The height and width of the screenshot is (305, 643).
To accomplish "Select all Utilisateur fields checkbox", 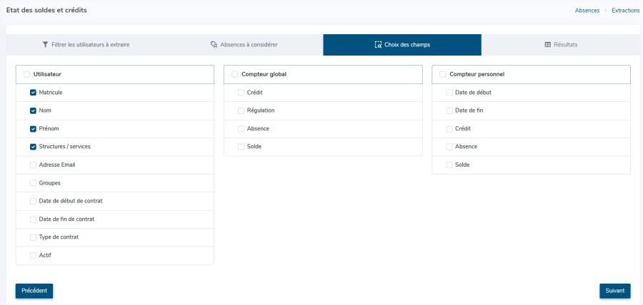I will click(x=27, y=74).
